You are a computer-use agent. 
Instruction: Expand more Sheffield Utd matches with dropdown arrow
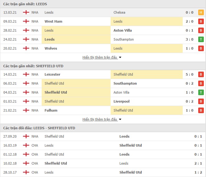pyautogui.click(x=120, y=119)
